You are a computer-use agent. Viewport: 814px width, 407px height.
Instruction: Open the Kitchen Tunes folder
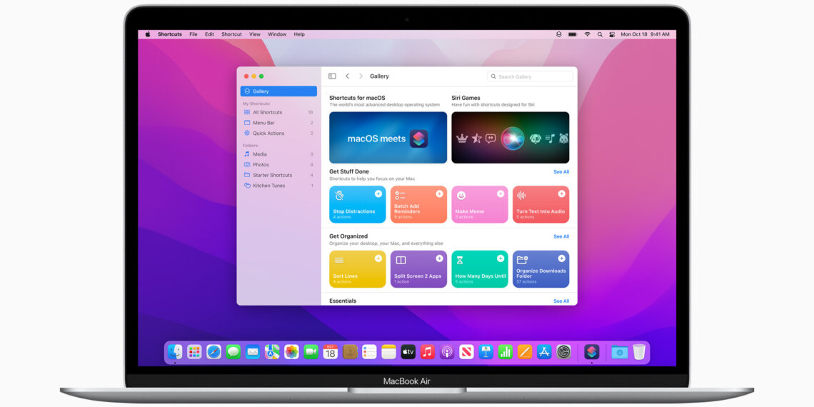point(268,186)
